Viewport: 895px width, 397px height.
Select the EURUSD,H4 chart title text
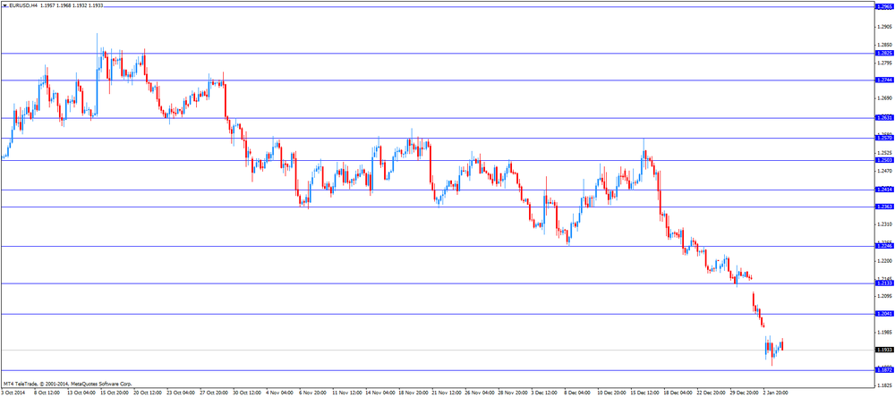pos(23,5)
